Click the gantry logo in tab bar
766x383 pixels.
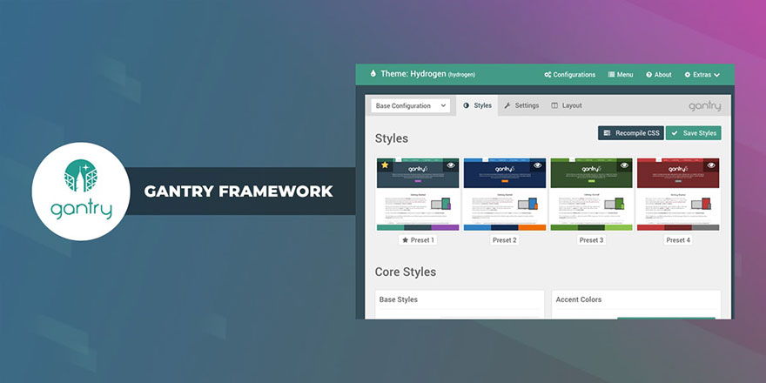click(704, 106)
